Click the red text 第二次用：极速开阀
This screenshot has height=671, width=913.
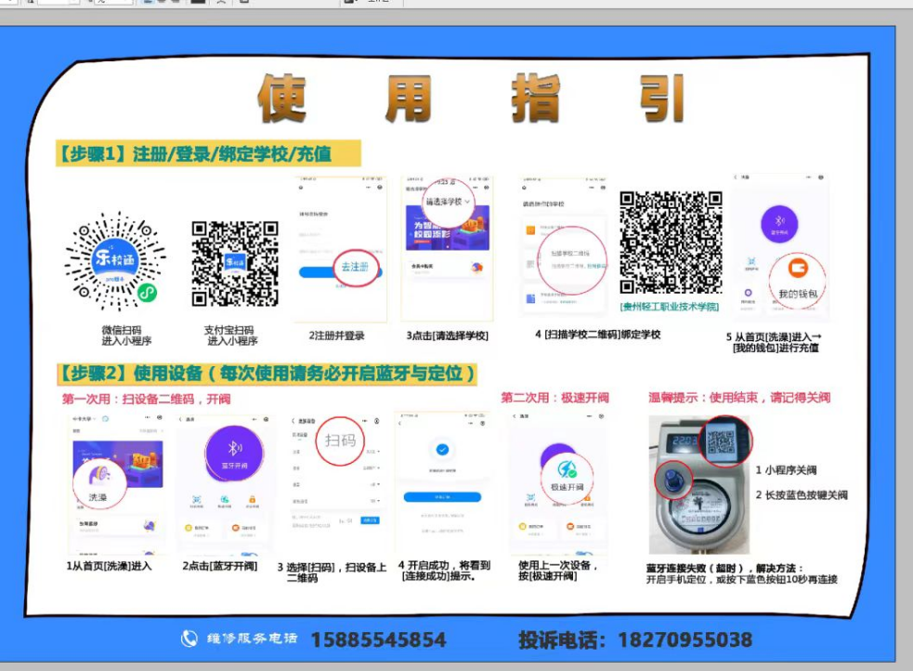click(554, 398)
